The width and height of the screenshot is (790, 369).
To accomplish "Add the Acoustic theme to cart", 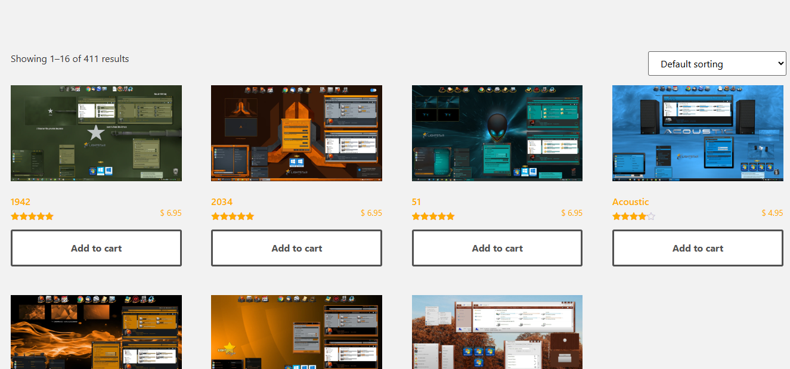I will click(x=698, y=248).
